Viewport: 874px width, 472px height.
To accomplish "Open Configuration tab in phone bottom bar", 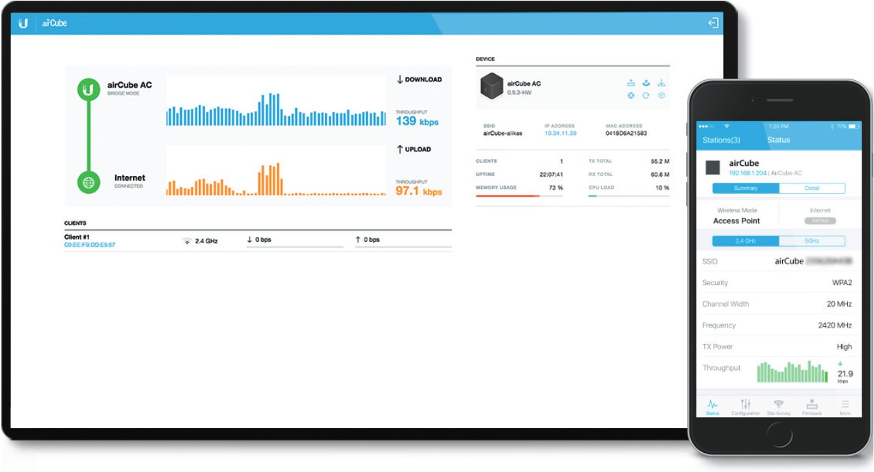I will [745, 407].
